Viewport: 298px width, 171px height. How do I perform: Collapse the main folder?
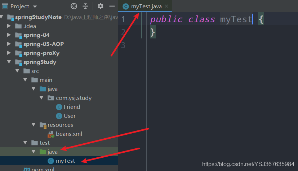pos(25,80)
